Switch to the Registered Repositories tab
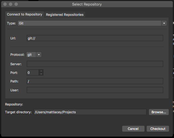This screenshot has width=174, height=138. click(x=65, y=15)
